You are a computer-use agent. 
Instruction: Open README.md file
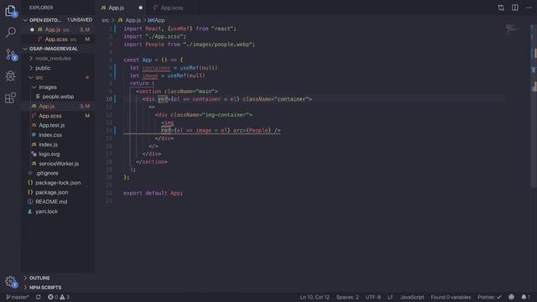click(51, 201)
